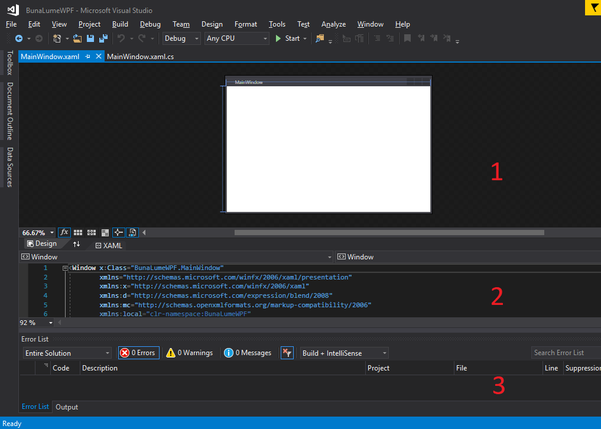Click the Navigate Backward arrow icon
This screenshot has height=429, width=601.
(19, 38)
